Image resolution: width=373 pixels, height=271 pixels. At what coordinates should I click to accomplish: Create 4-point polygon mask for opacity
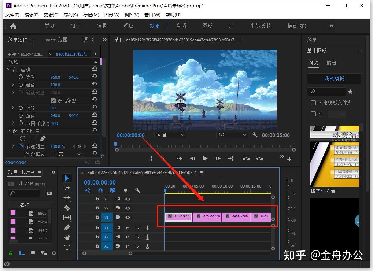[x=33, y=138]
